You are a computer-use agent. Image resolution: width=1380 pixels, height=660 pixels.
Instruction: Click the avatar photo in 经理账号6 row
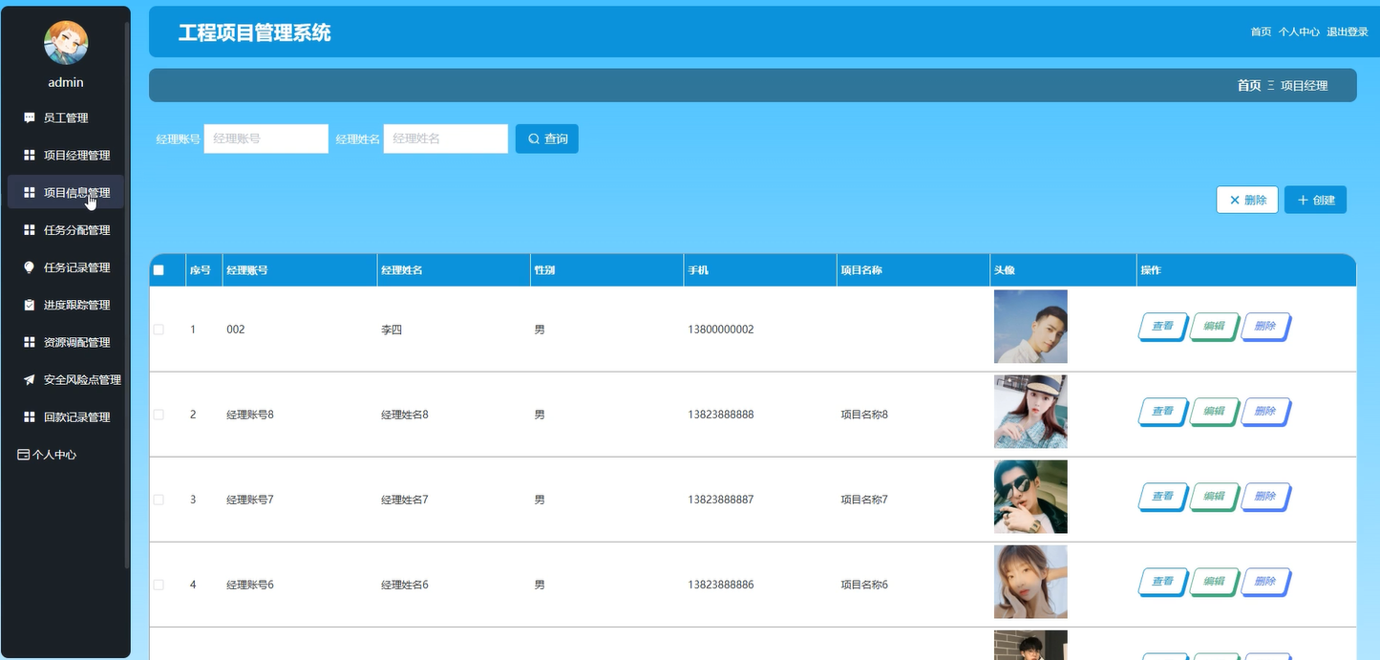tap(1030, 582)
